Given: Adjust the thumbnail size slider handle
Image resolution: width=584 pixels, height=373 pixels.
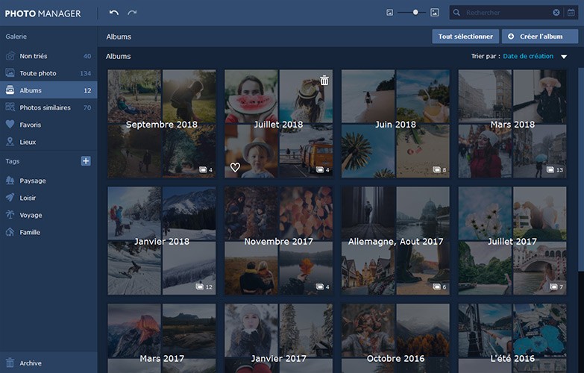Looking at the screenshot, I should point(415,12).
